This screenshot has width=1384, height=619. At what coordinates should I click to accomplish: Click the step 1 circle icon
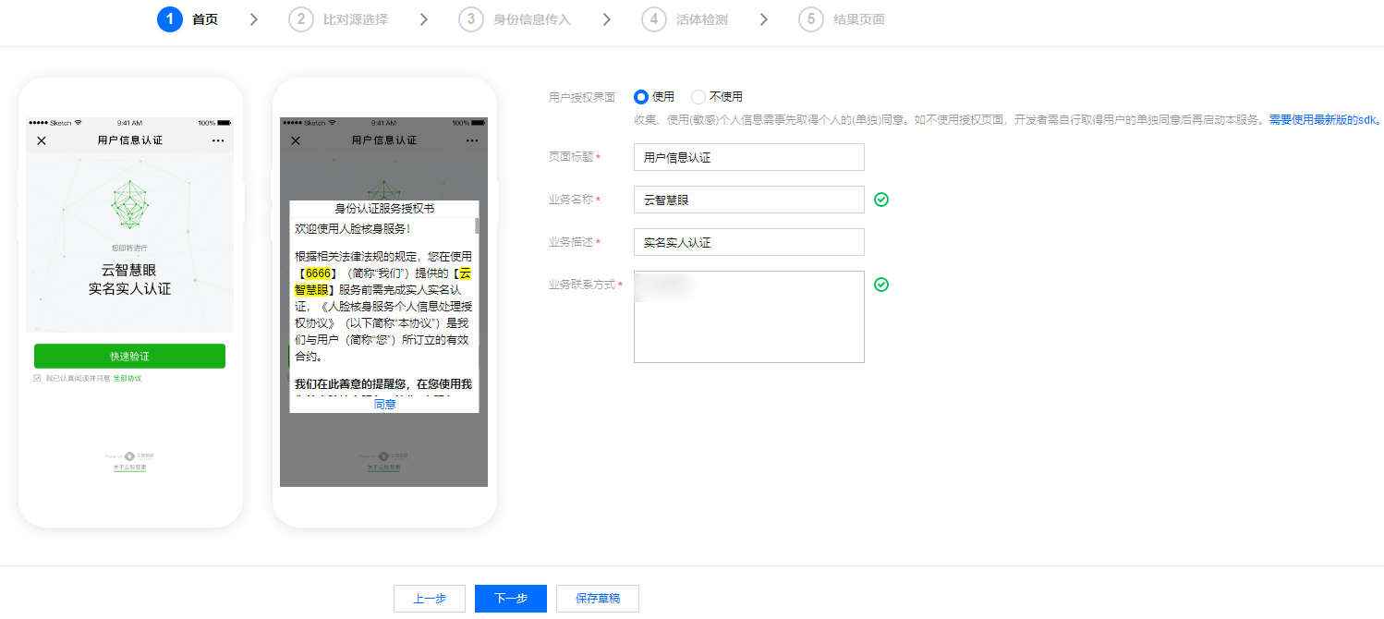pos(170,19)
